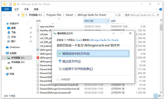This screenshot has height=99, width=164.
Task: Open the Crack source folder link
Action: (79, 40)
